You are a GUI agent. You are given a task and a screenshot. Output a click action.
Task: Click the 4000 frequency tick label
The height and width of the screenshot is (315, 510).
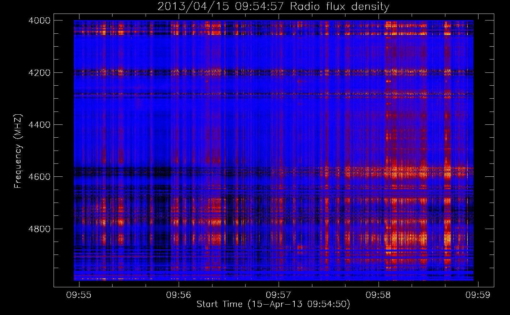pos(39,20)
